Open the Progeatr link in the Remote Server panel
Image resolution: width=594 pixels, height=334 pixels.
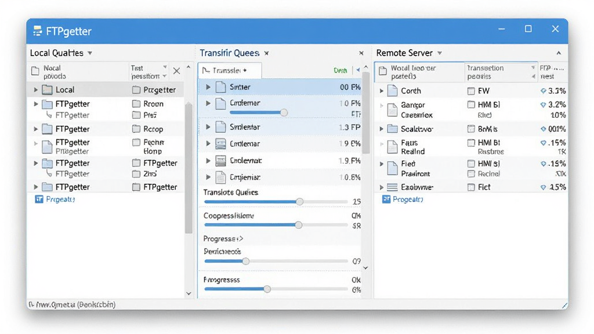click(x=408, y=199)
